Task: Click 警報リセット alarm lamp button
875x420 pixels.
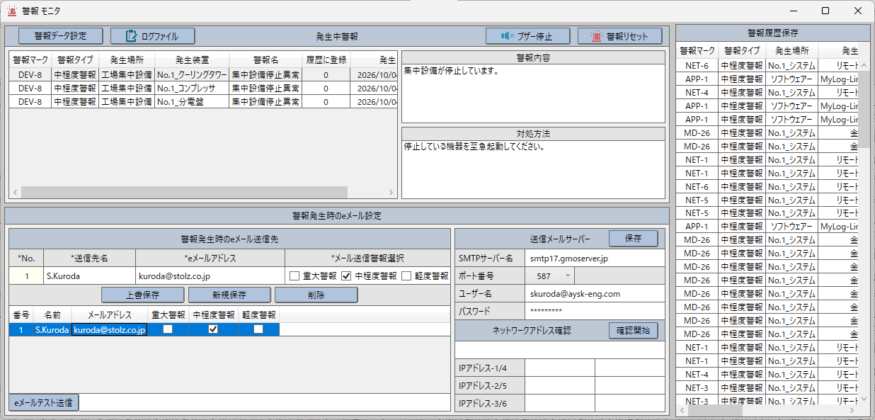Action: click(x=620, y=36)
